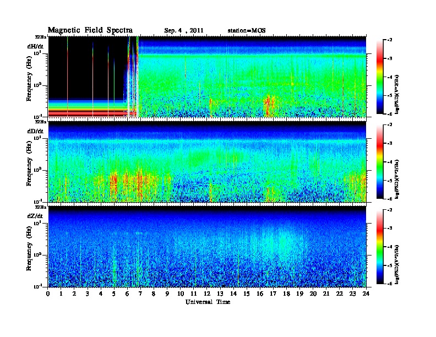Click the "9" hour tick label
The width and height of the screenshot is (436, 337).
(167, 293)
